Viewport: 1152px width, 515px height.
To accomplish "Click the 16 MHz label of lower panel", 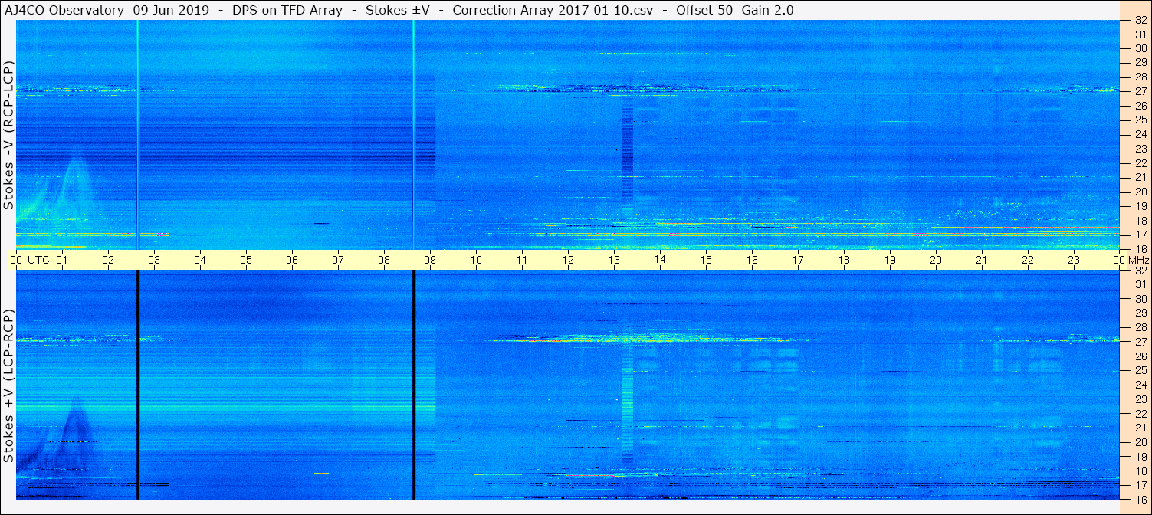I will pos(1140,499).
